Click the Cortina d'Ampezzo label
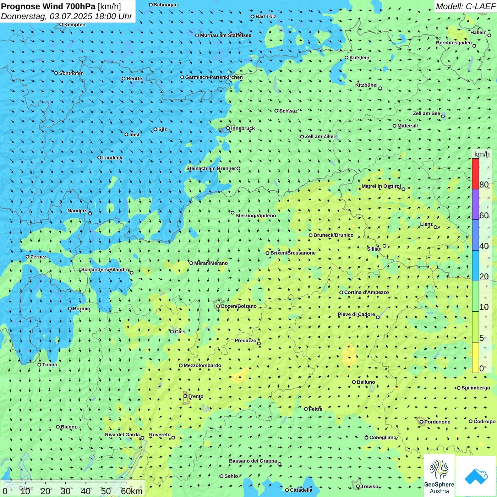Viewport: 497px width, 497px height. point(367,292)
